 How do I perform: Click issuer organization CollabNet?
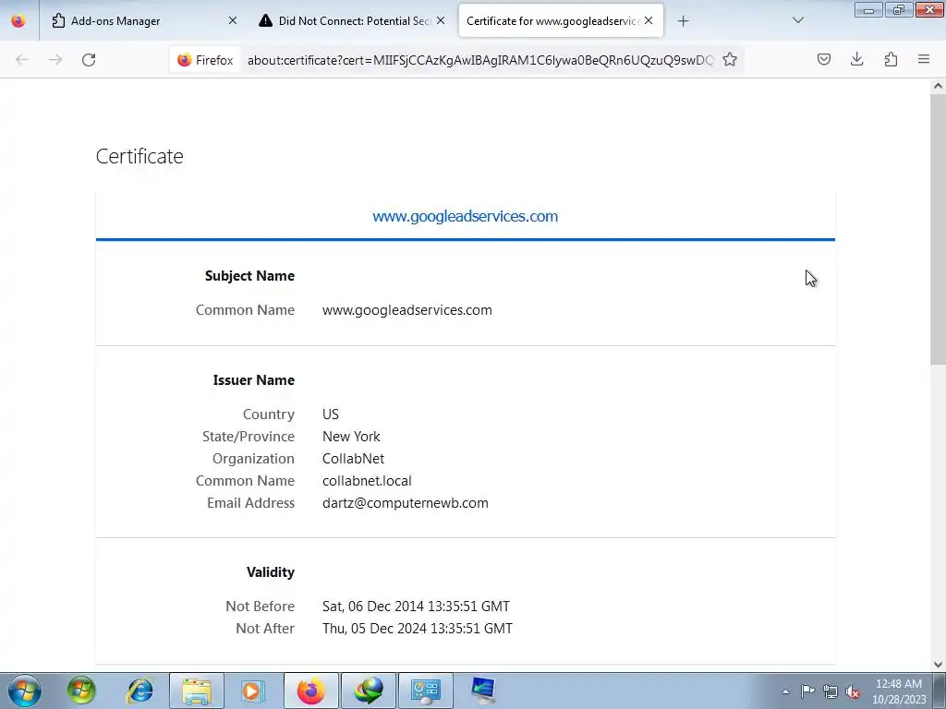(353, 459)
